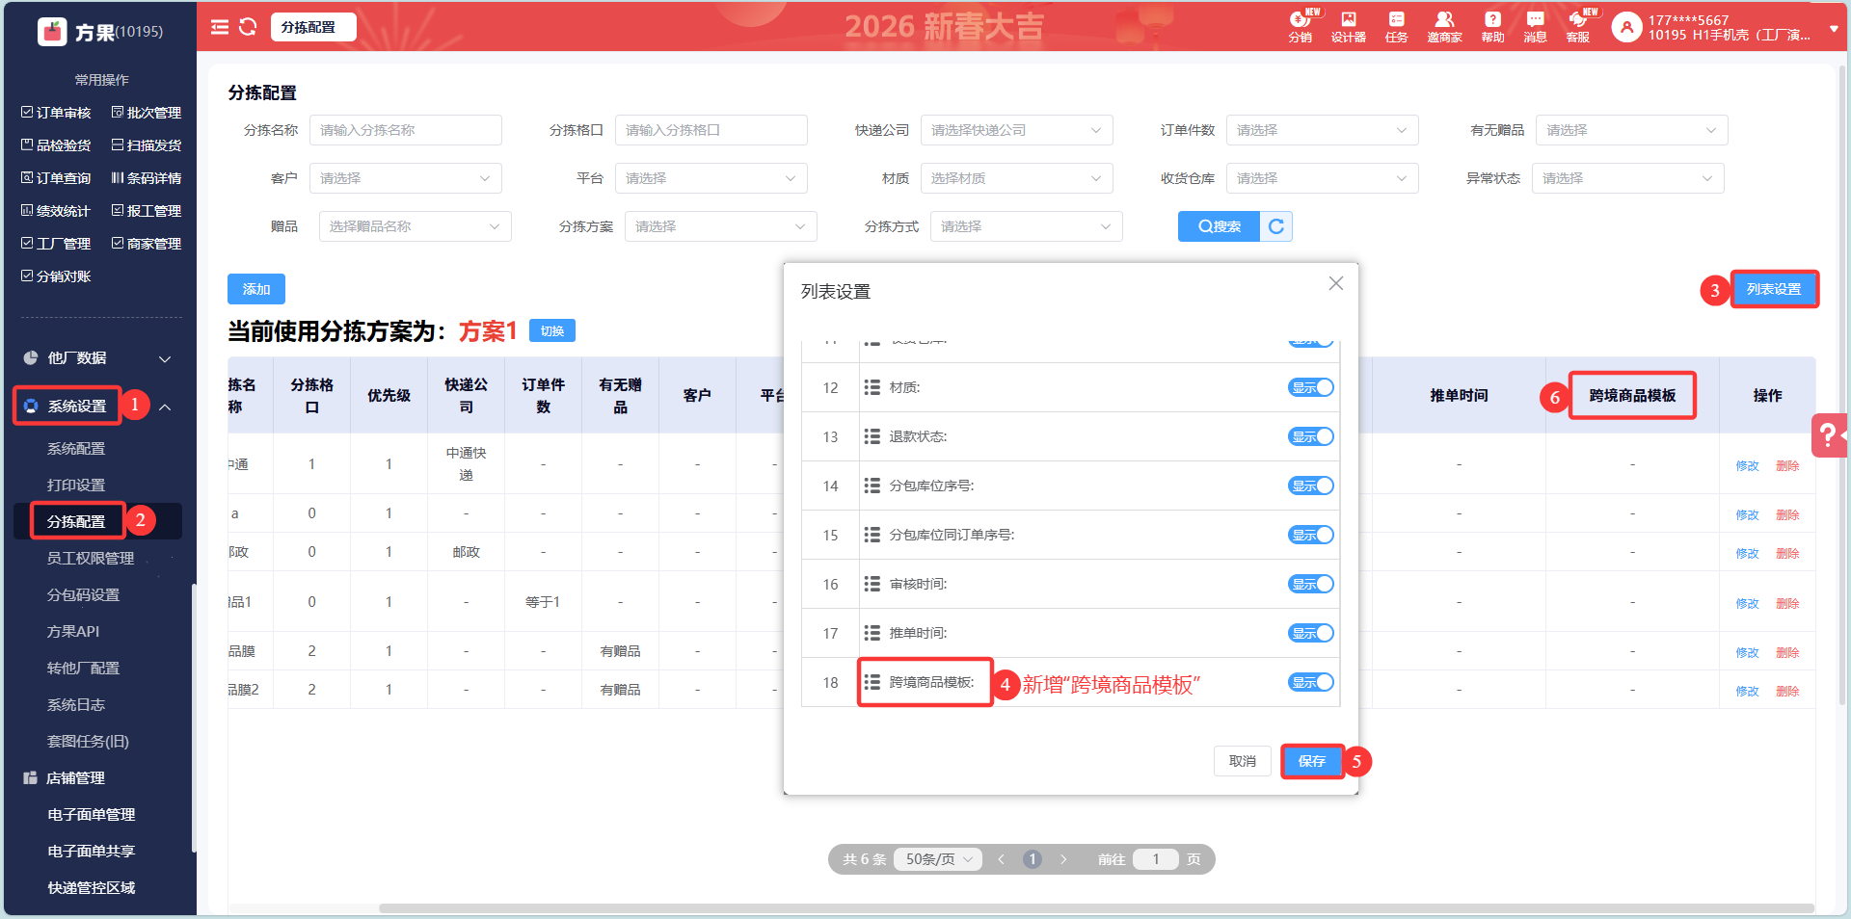Open 订单审核 in the sidebar

click(x=56, y=113)
